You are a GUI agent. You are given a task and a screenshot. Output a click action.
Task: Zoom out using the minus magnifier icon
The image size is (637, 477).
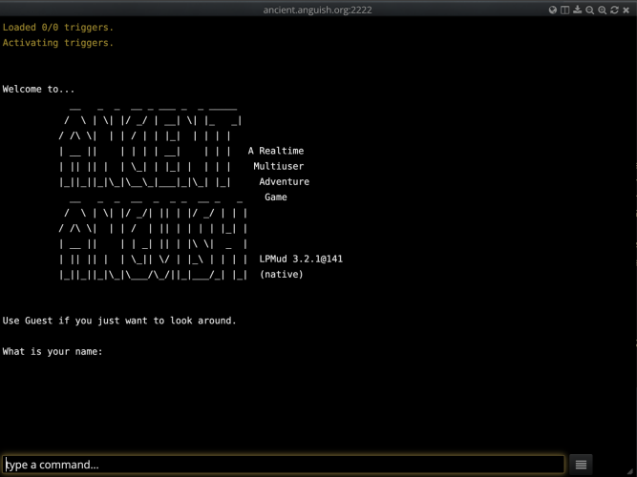(590, 10)
